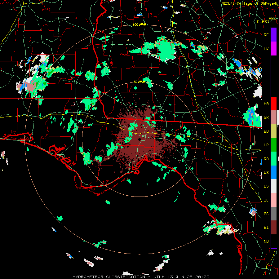279x279 pixels.
Task: Pick the olive-yellow BD legend swatch
Action: [274, 131]
